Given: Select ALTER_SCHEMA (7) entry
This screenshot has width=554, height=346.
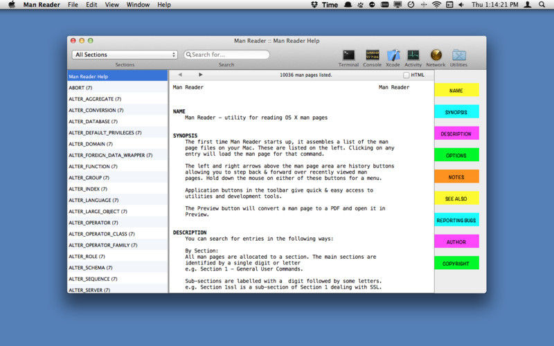Looking at the screenshot, I should tap(117, 268).
